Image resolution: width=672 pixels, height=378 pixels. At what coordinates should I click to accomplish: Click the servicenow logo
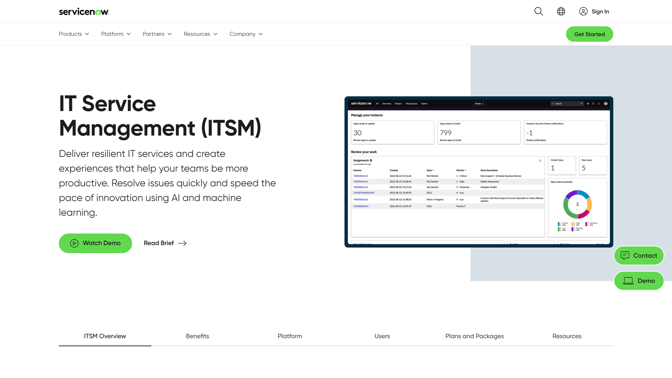[x=84, y=11]
